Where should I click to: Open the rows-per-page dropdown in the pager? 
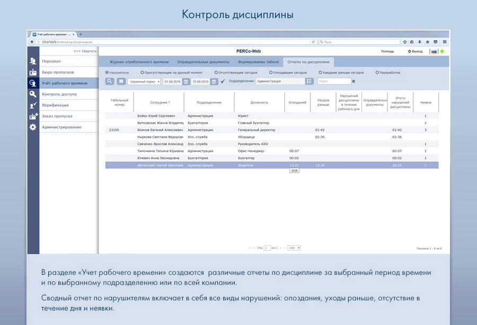click(x=294, y=248)
